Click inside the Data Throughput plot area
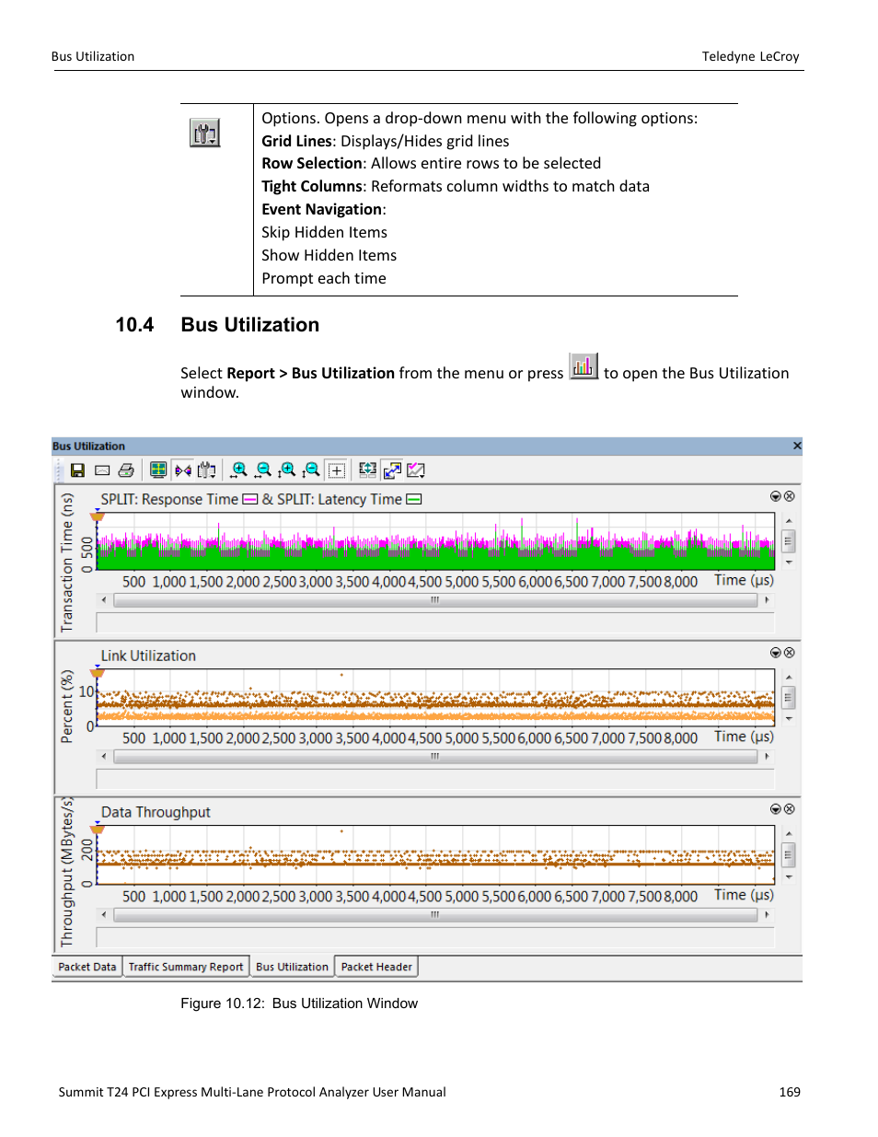This screenshot has height=1137, width=878. pos(435,855)
